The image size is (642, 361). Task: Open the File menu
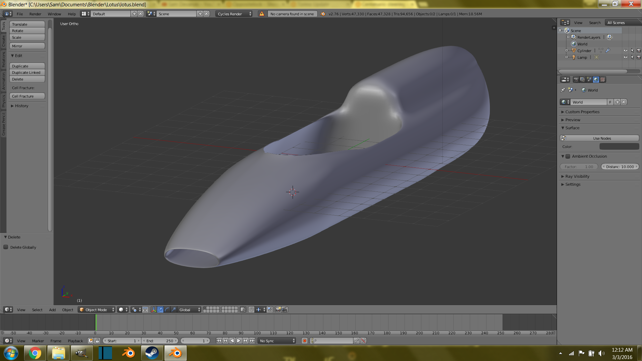20,14
